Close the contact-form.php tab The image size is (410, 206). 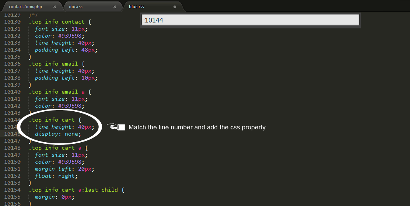tap(55, 7)
